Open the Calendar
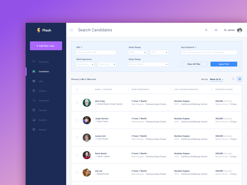Screen dimensions: 247x185 (x=43, y=110)
